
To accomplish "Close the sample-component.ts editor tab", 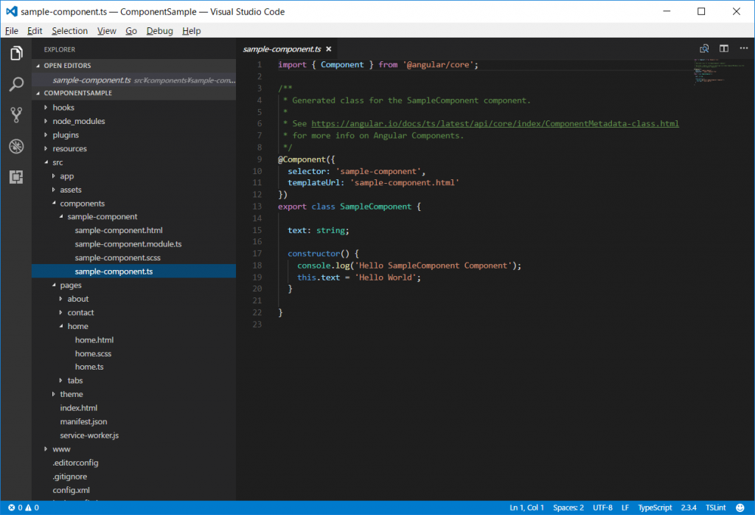I will pyautogui.click(x=329, y=49).
